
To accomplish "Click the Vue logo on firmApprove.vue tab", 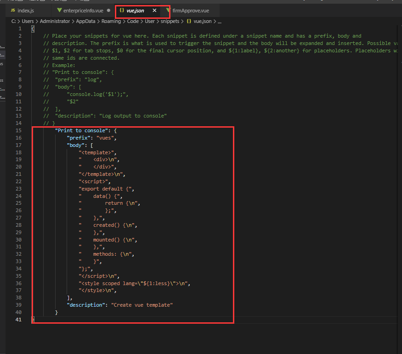I will [168, 10].
